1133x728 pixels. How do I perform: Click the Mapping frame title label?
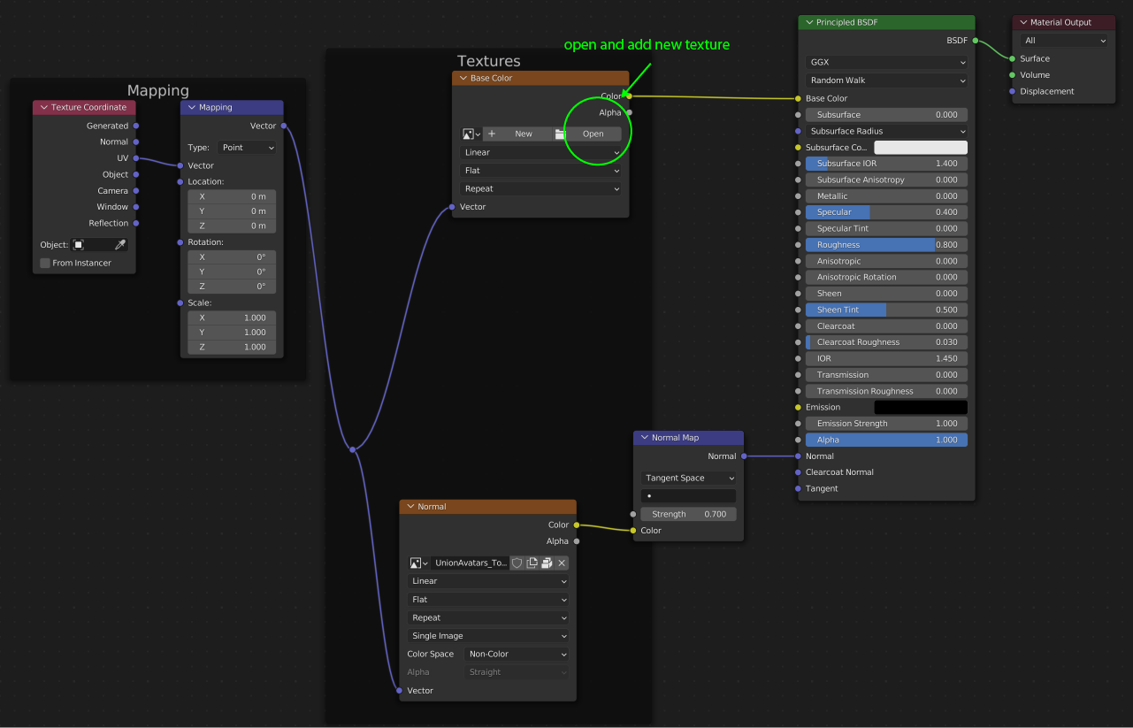click(158, 90)
